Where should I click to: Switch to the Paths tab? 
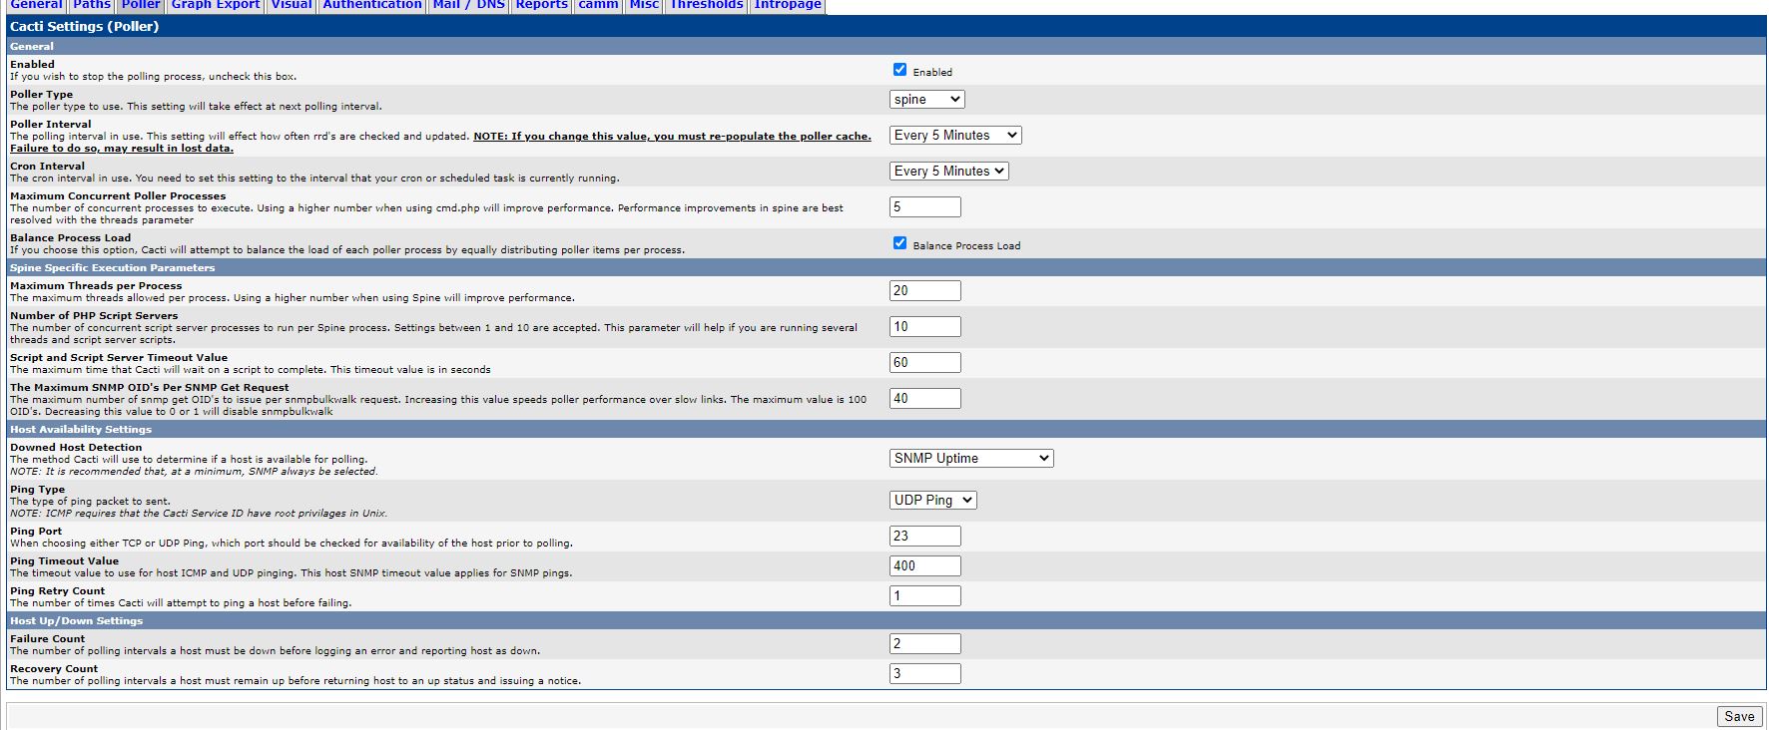92,5
